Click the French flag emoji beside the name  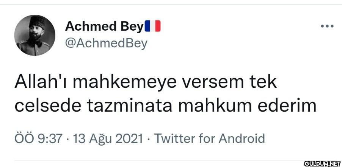153,26
